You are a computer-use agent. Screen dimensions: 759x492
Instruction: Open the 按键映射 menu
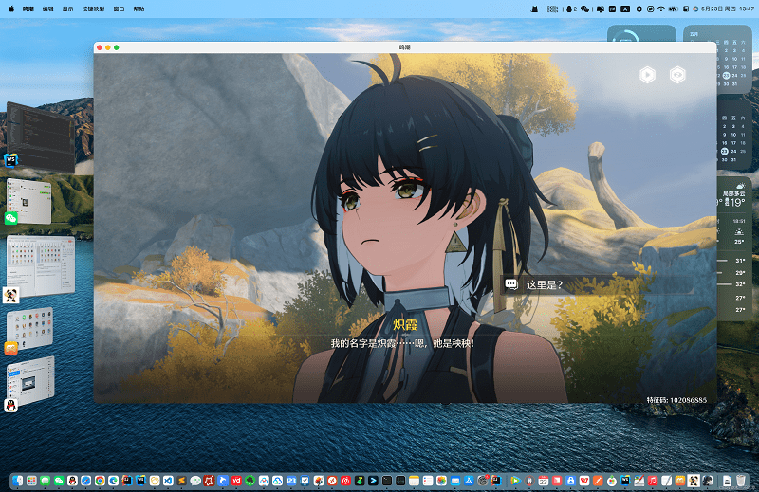[x=93, y=7]
